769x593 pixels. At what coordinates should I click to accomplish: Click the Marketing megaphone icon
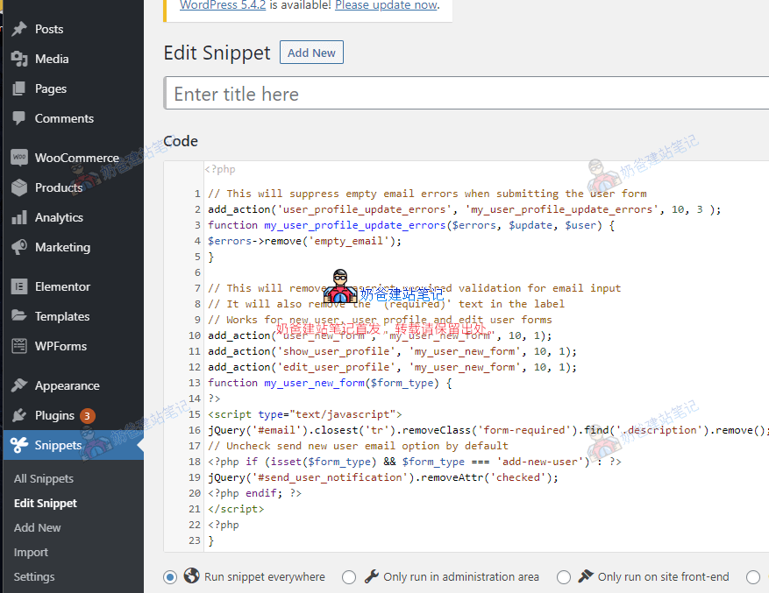(19, 247)
